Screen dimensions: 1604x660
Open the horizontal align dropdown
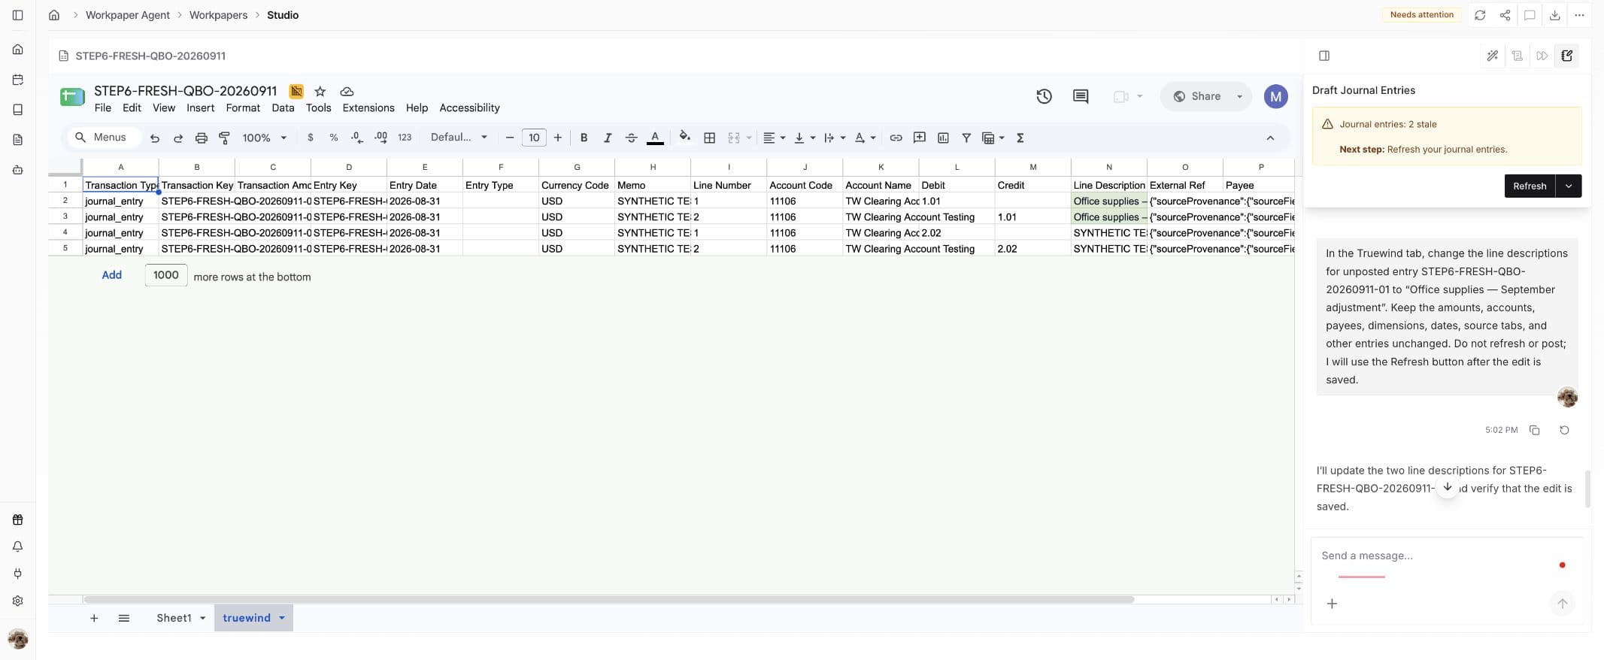click(x=774, y=138)
